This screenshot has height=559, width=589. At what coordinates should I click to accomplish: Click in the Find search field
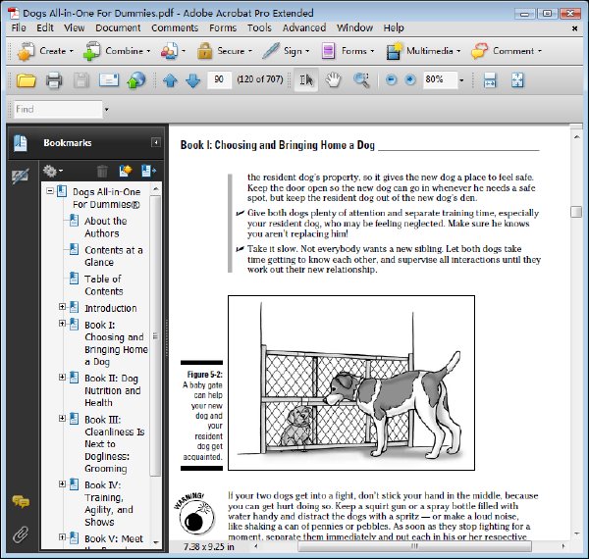pos(58,109)
